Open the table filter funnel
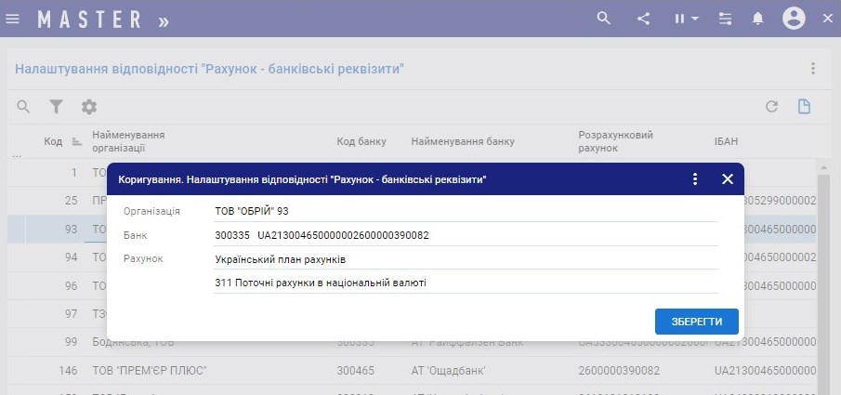 (x=56, y=106)
